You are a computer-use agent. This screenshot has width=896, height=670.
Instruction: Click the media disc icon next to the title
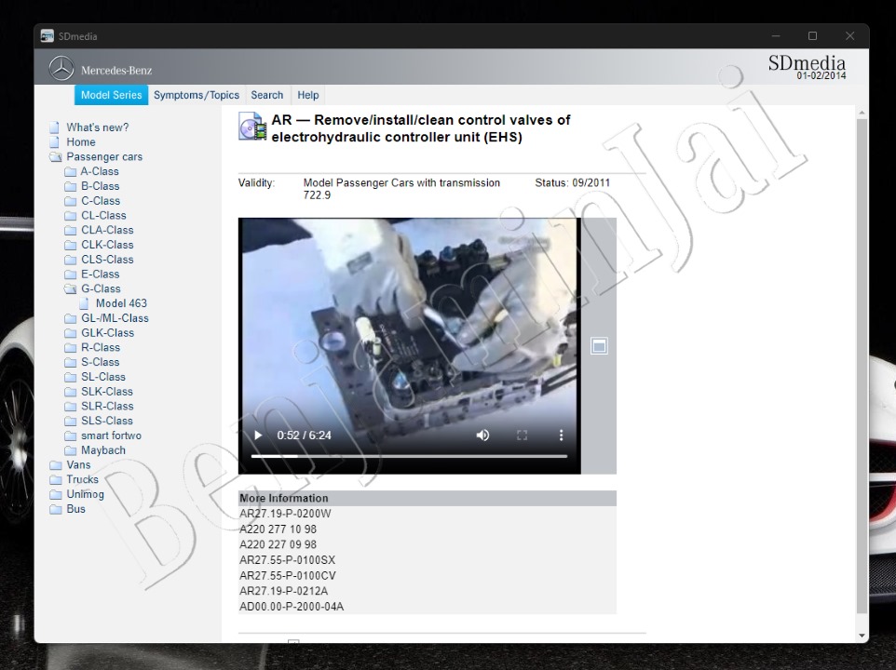(252, 127)
